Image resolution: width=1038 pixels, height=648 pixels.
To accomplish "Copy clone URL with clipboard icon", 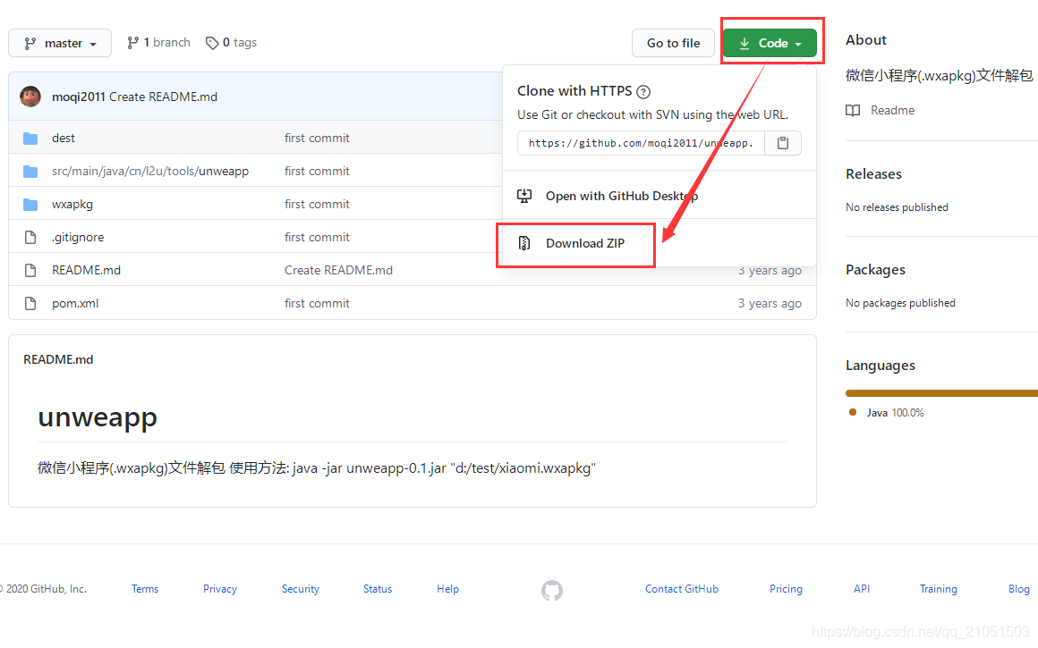I will pyautogui.click(x=782, y=143).
